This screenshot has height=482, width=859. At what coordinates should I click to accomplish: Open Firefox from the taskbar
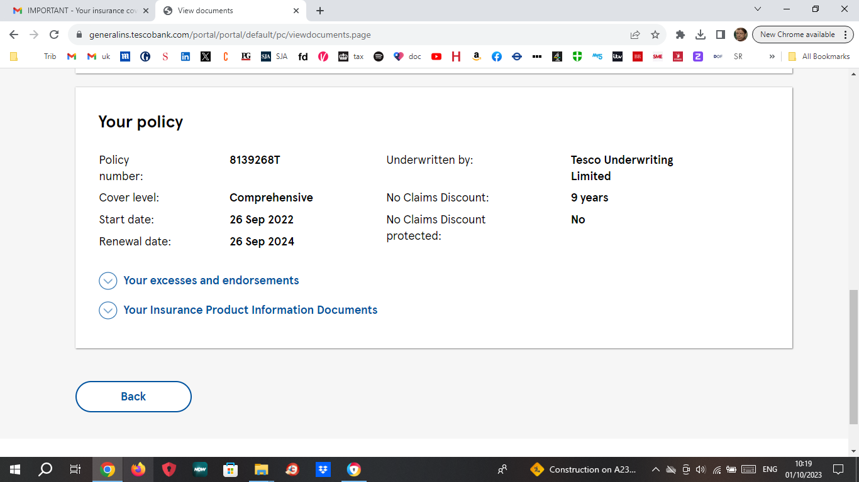(138, 469)
